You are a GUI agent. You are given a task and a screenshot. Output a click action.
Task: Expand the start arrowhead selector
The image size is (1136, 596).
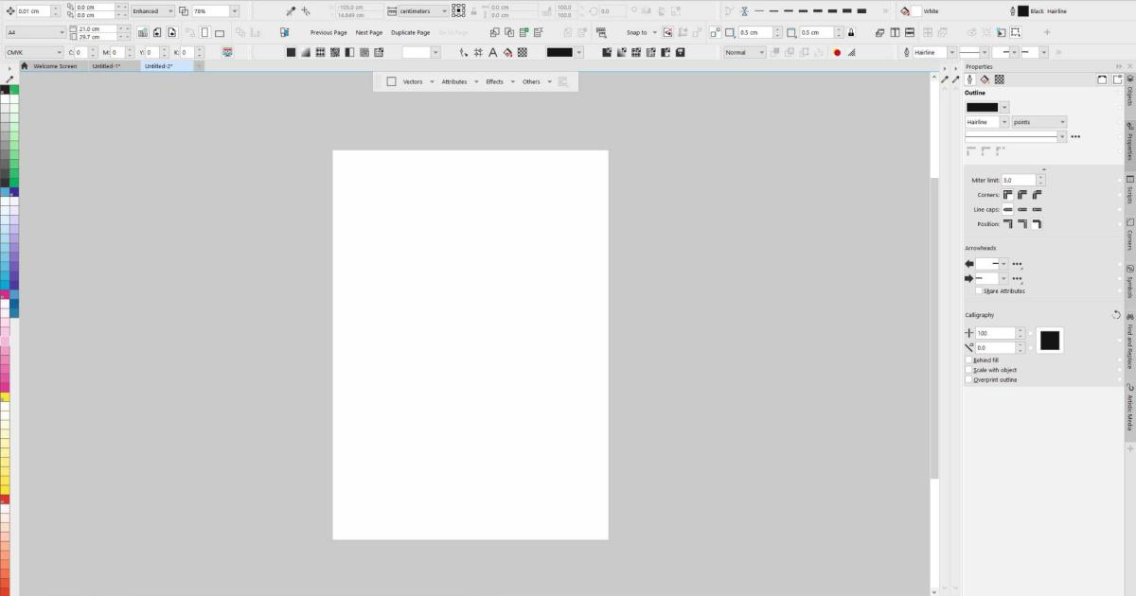pos(1003,264)
